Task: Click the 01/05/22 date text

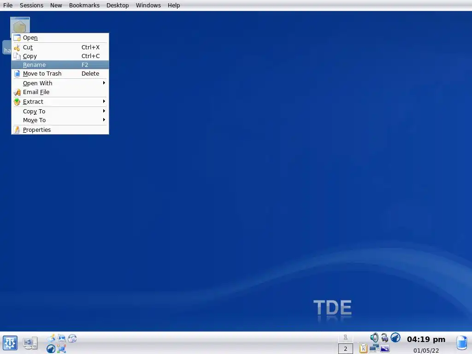Action: tap(426, 350)
